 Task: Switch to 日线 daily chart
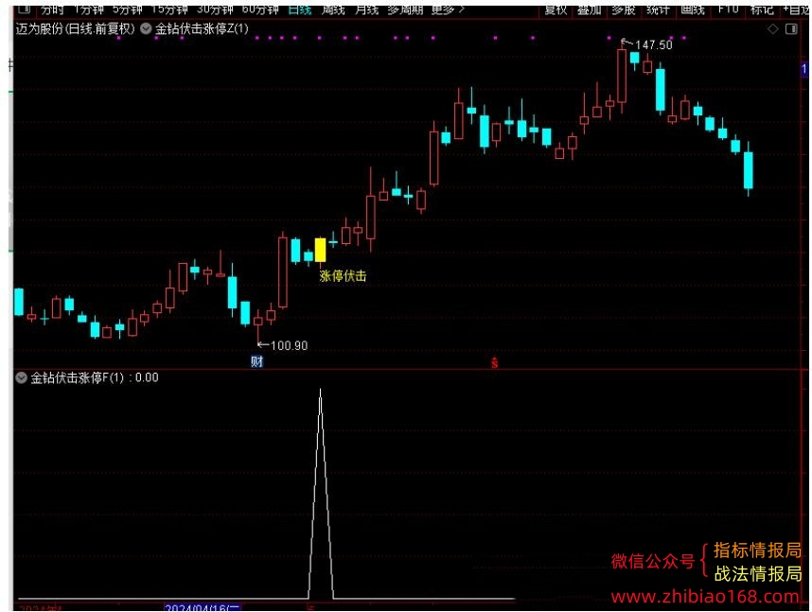(300, 9)
